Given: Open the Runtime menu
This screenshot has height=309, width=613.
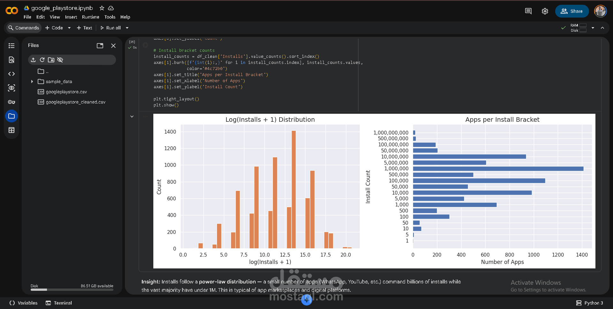Looking at the screenshot, I should [x=91, y=17].
